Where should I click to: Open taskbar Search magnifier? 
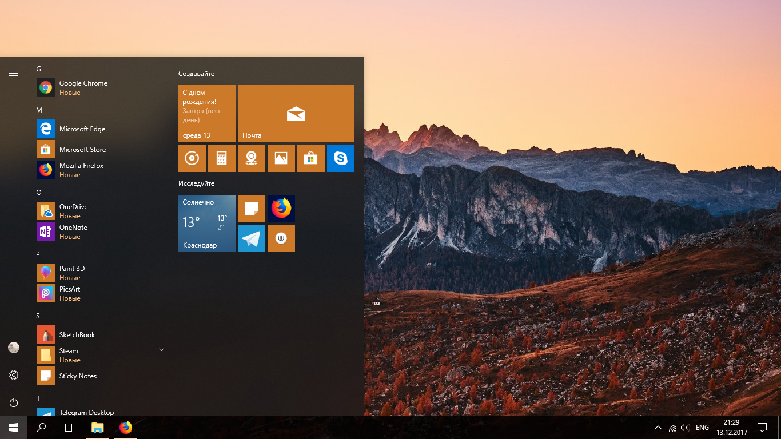[x=41, y=428]
